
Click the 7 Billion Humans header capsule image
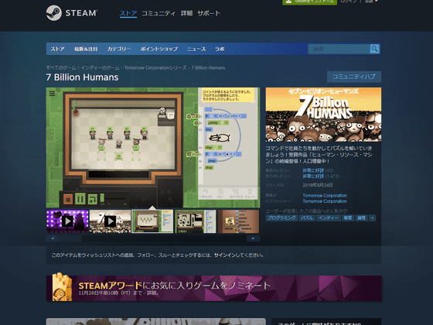pos(323,115)
